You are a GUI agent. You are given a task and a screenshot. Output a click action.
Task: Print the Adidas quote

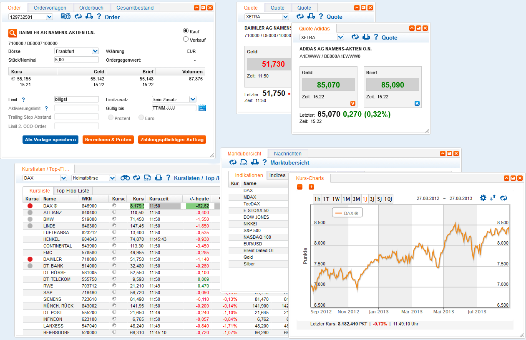(366, 37)
